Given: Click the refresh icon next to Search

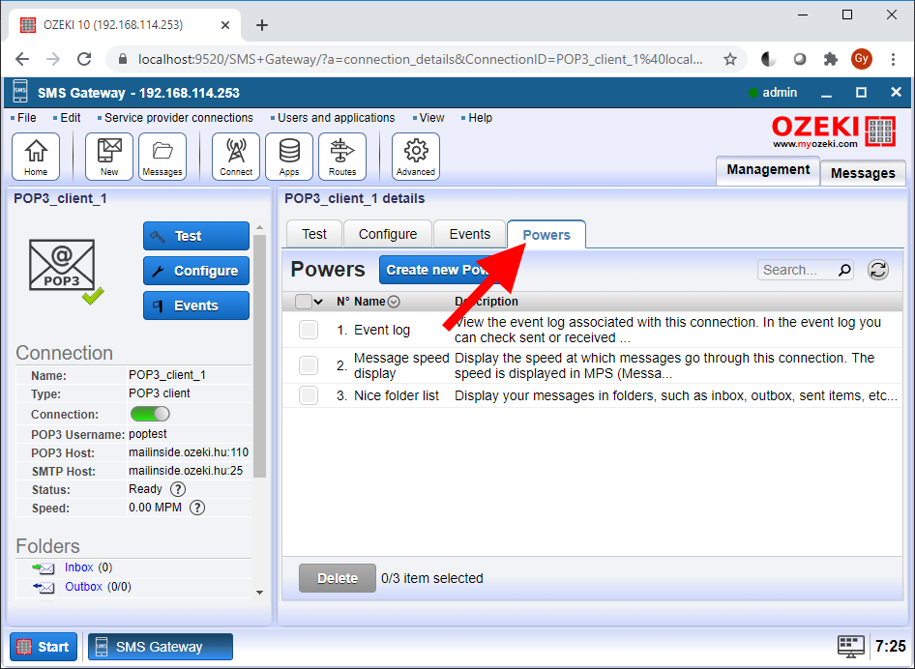Looking at the screenshot, I should [x=877, y=270].
